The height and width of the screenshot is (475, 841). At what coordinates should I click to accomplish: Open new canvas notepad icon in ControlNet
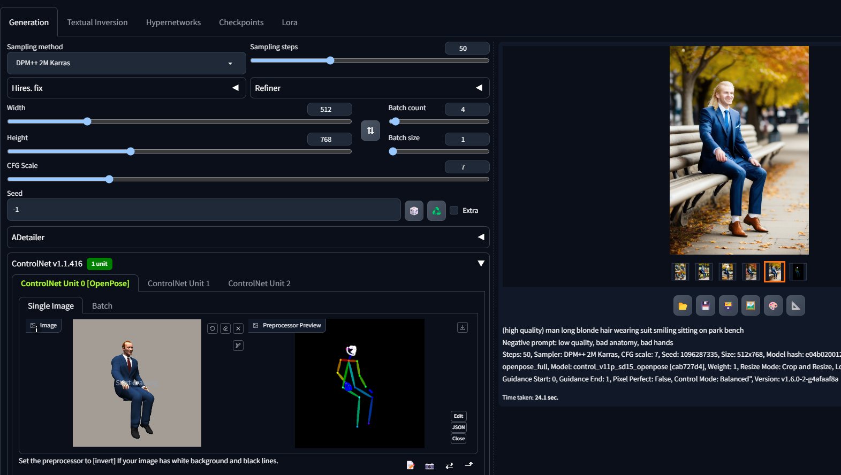[411, 465]
